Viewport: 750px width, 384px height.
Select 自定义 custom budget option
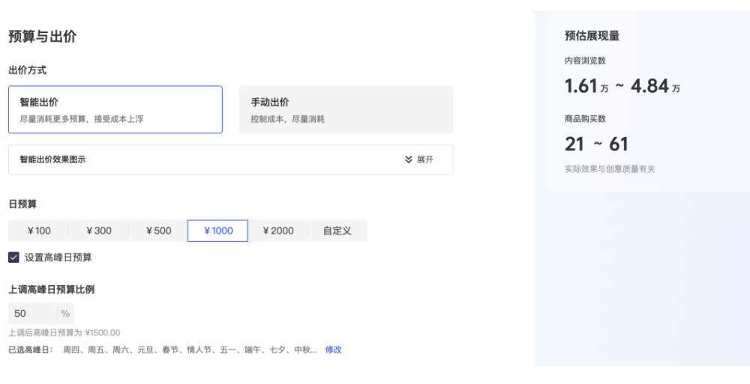click(x=337, y=231)
